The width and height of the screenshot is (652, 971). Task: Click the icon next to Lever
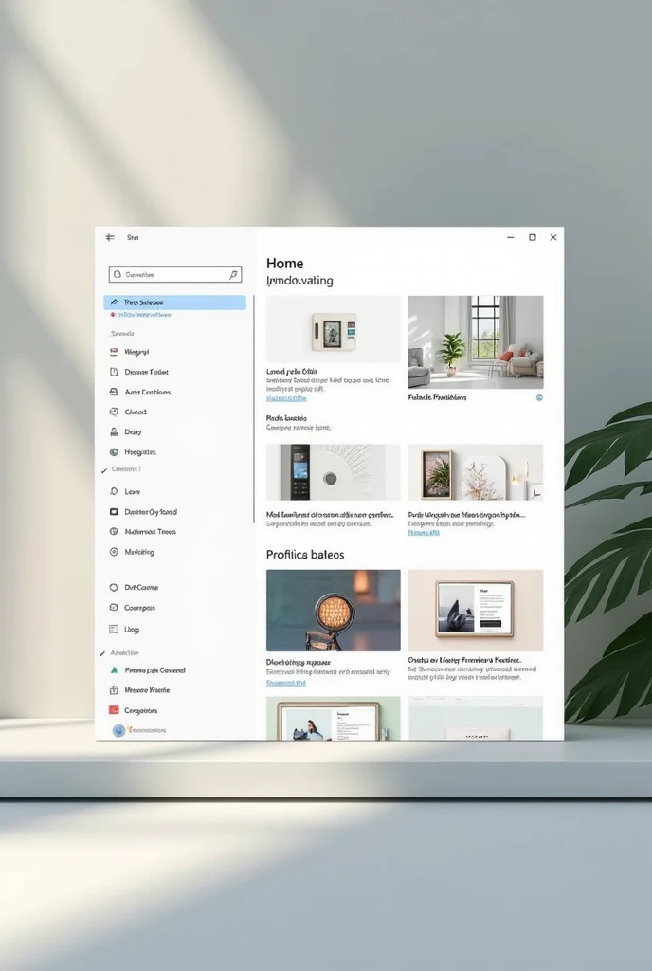point(114,491)
